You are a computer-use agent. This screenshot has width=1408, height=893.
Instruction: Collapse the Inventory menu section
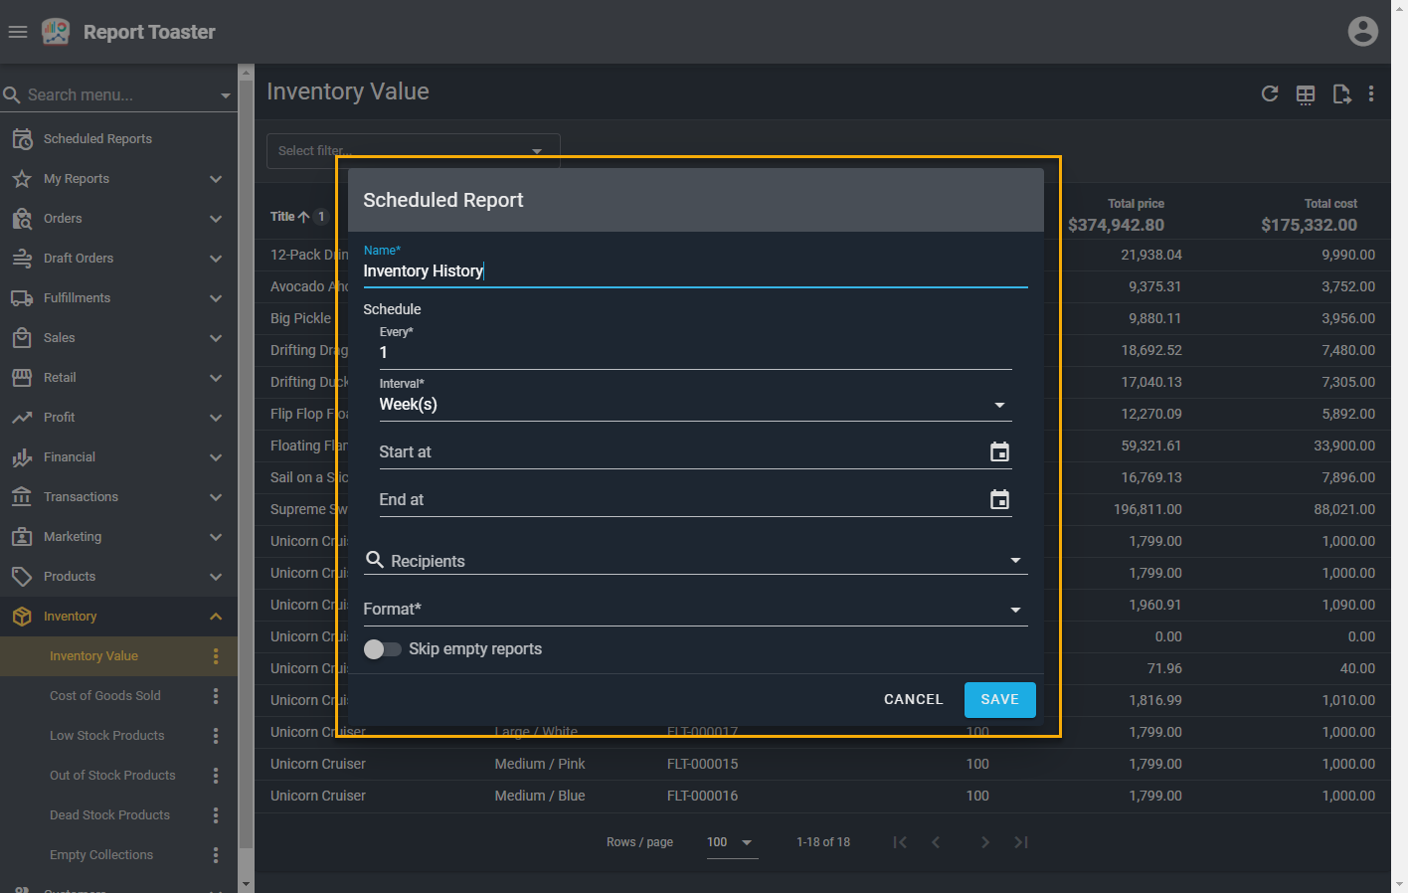click(x=216, y=617)
